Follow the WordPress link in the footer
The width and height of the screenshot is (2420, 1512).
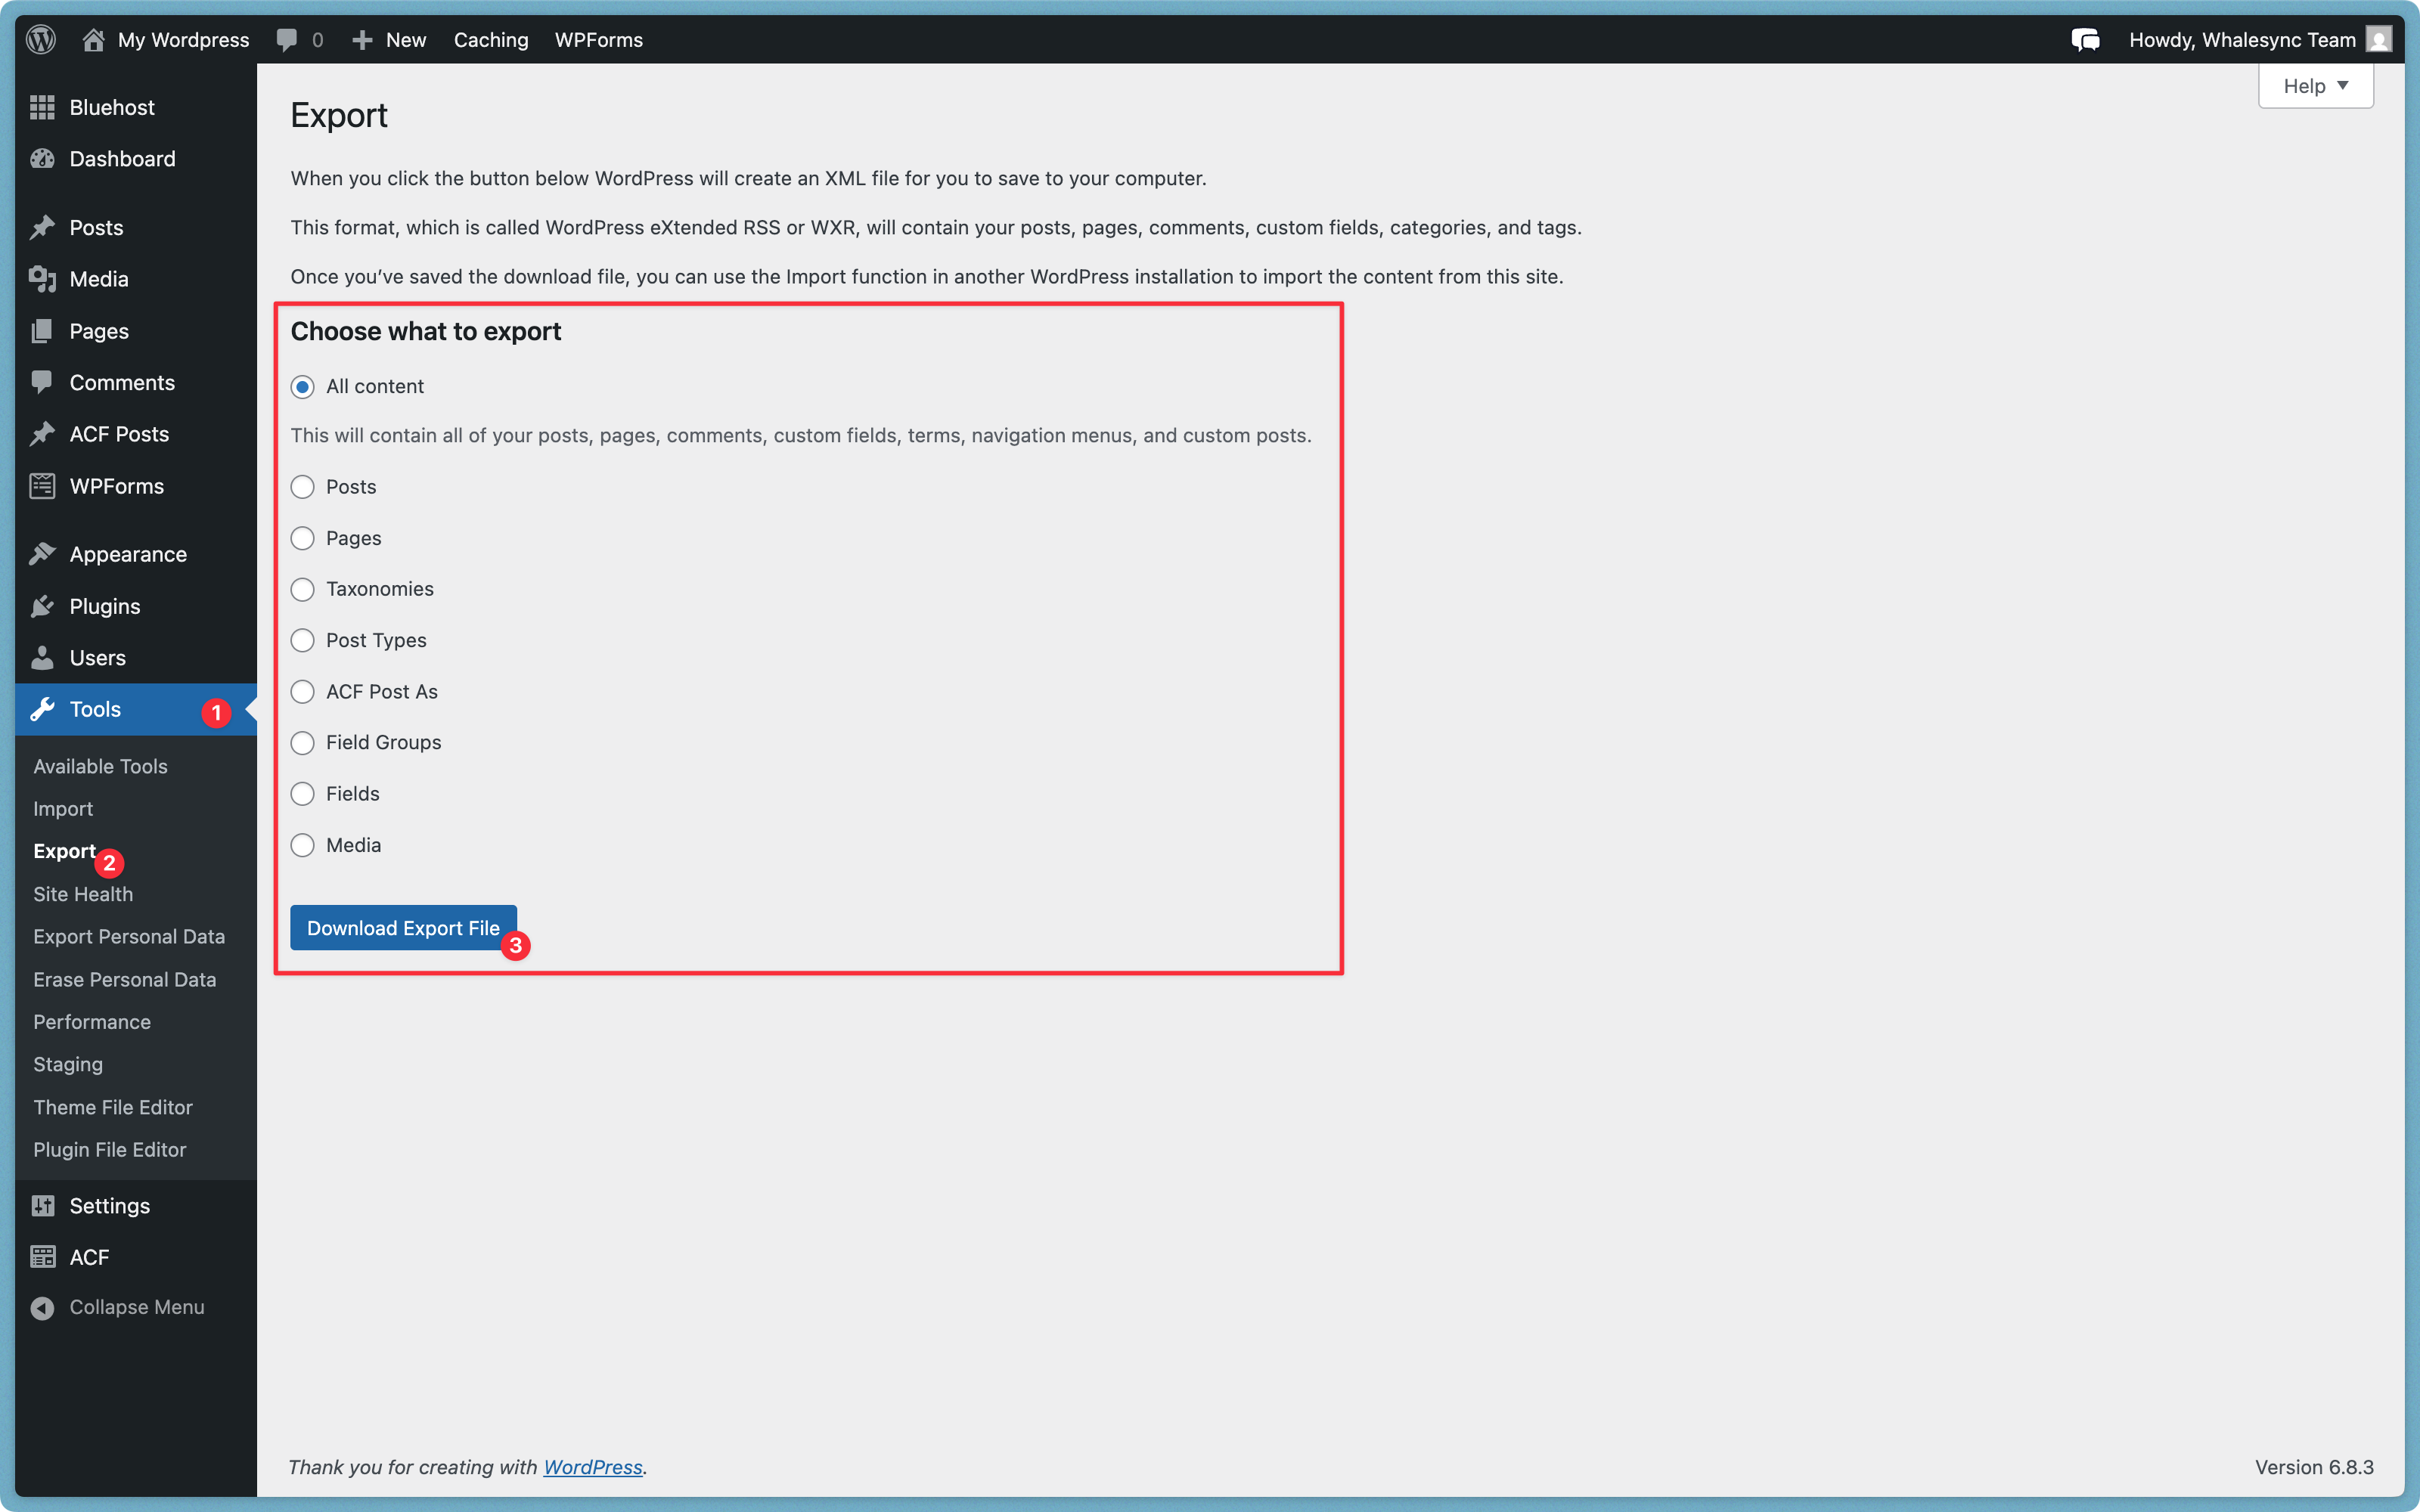pyautogui.click(x=592, y=1466)
